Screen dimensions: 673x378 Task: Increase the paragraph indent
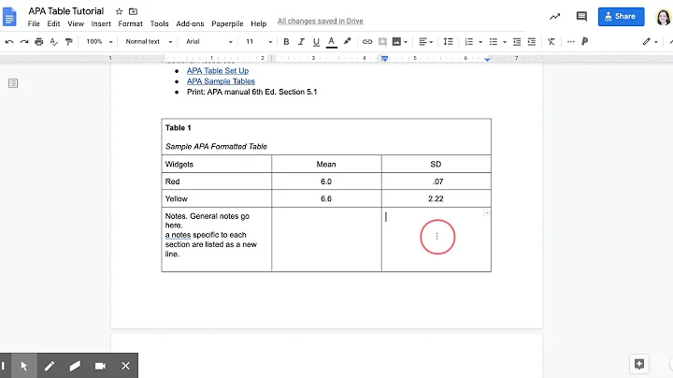pos(532,42)
